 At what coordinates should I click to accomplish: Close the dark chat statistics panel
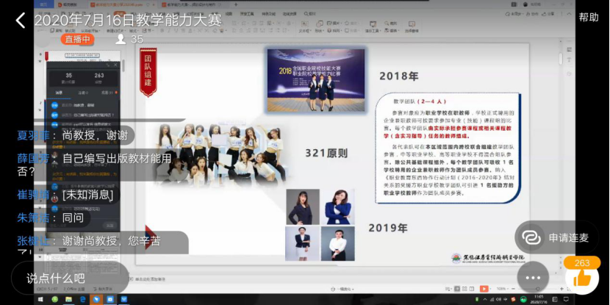pos(115,64)
